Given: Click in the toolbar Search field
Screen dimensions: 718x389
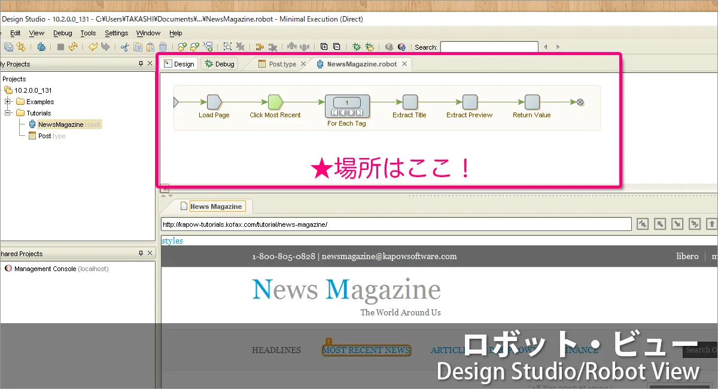Looking at the screenshot, I should coord(489,47).
